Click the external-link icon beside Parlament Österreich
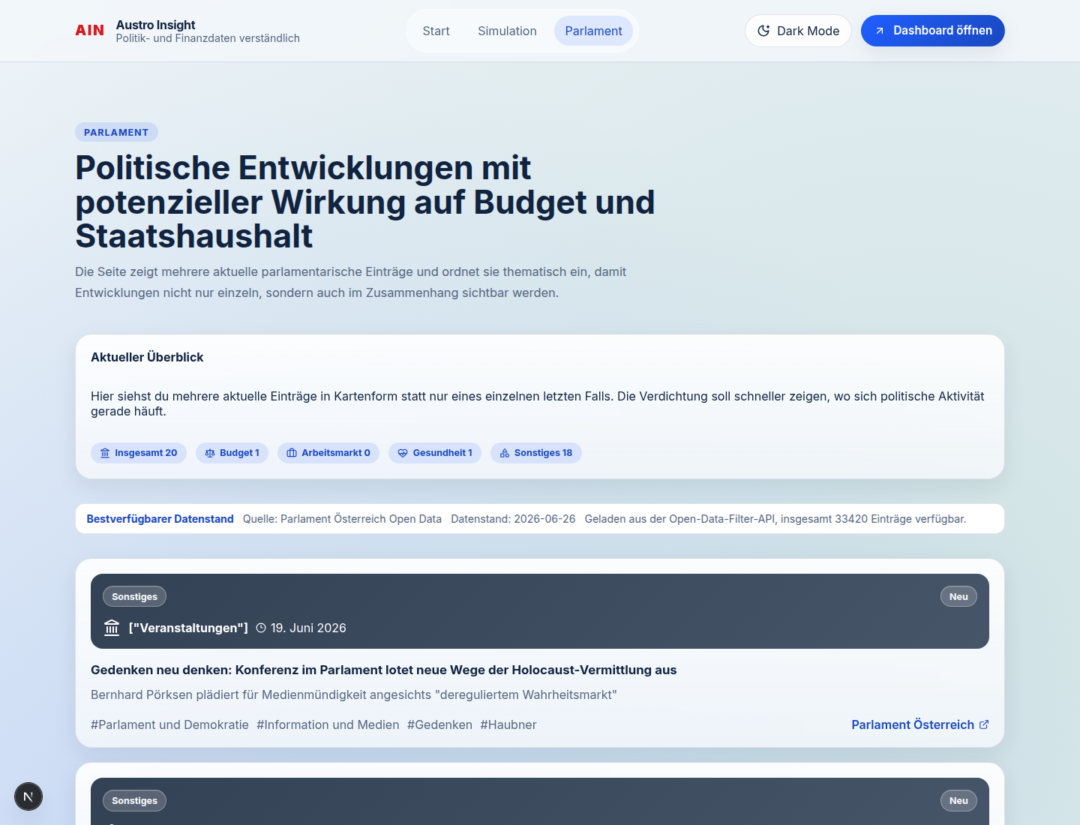This screenshot has height=825, width=1080. 984,724
